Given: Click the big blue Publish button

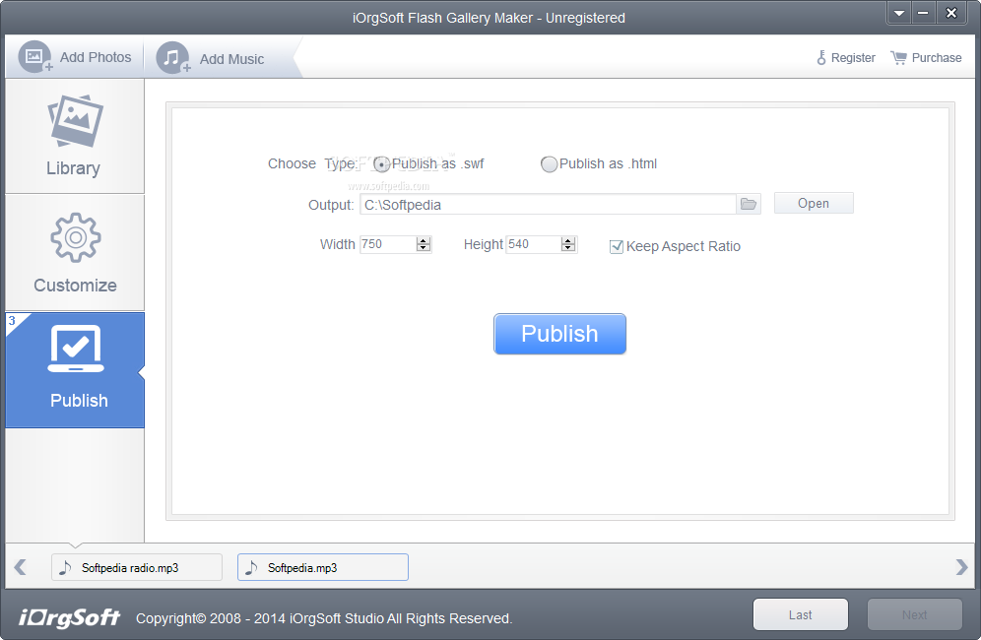Looking at the screenshot, I should click(x=559, y=334).
